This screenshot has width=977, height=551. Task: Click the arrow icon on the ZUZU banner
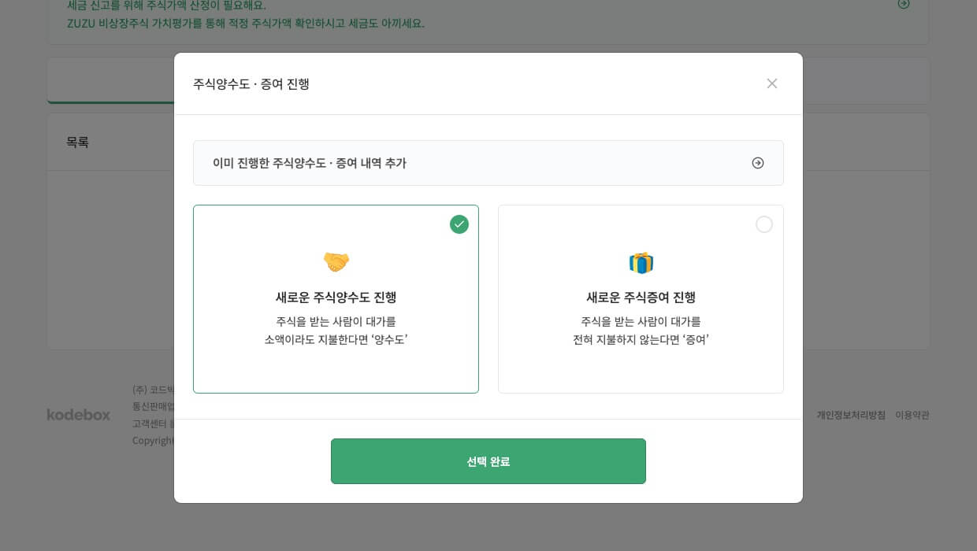pos(904,4)
